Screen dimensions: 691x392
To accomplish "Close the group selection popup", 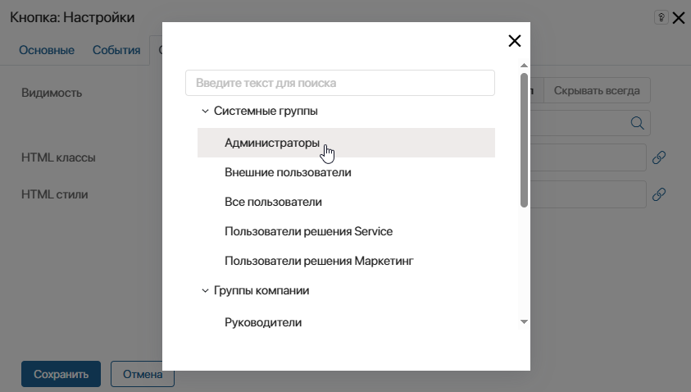I will tap(515, 41).
